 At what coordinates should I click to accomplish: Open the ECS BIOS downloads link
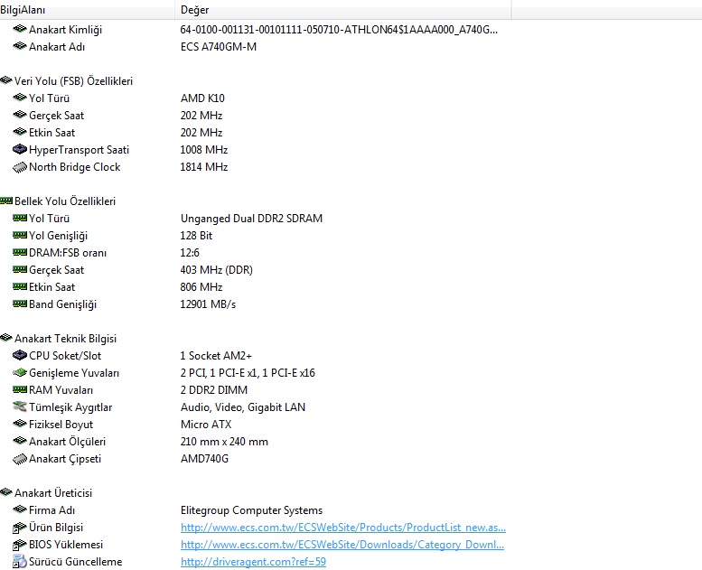(342, 545)
